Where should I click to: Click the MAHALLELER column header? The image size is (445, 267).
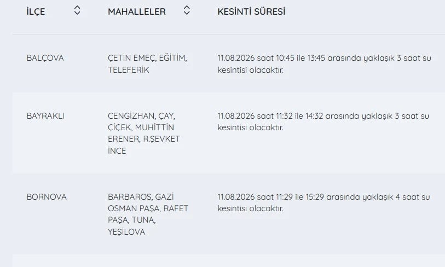137,11
